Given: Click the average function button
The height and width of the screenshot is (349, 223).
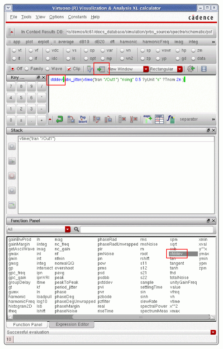Looking at the screenshot, I should [66, 42].
